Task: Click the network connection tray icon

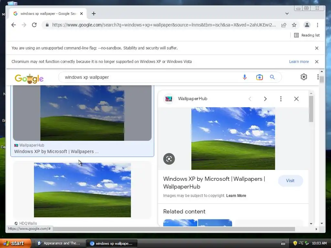Action: [x=301, y=243]
